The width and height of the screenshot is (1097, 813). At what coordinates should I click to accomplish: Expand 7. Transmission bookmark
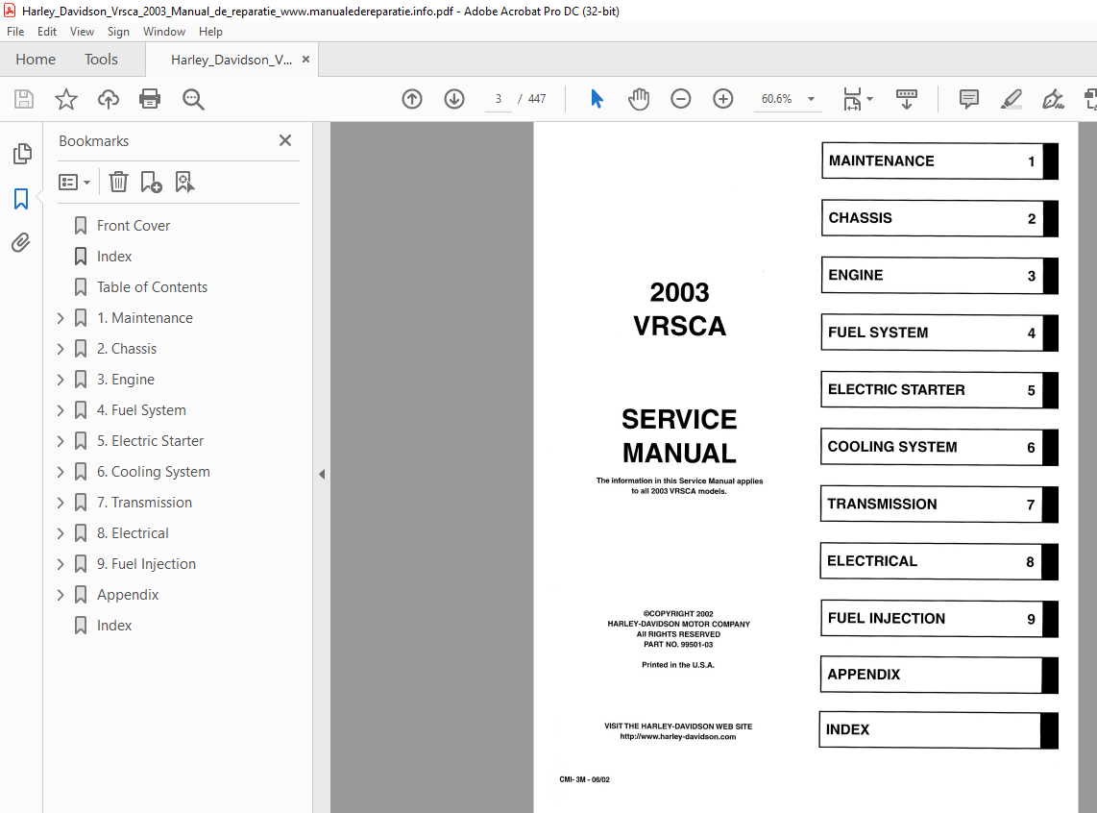coord(61,503)
